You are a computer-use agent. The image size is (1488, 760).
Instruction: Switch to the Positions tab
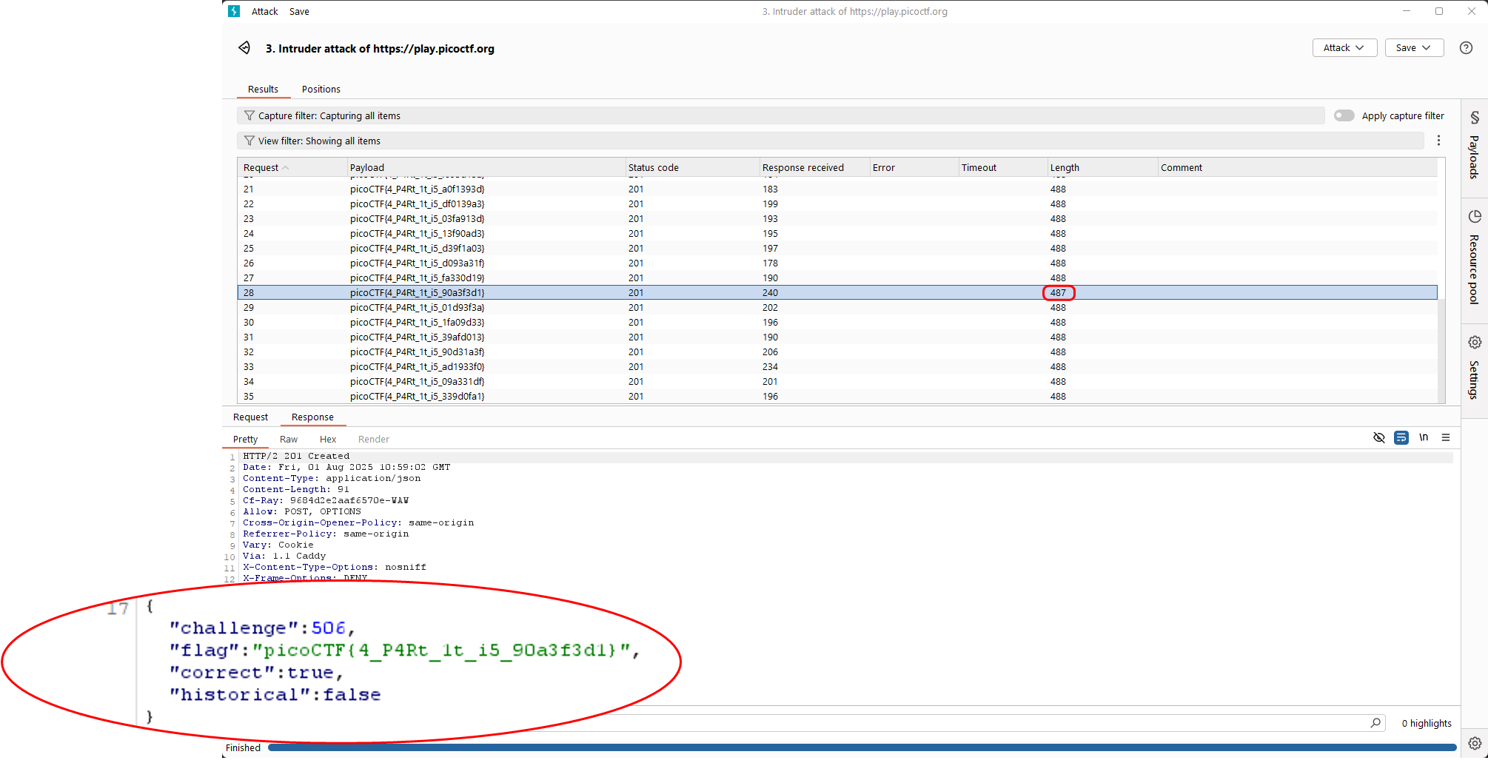321,90
